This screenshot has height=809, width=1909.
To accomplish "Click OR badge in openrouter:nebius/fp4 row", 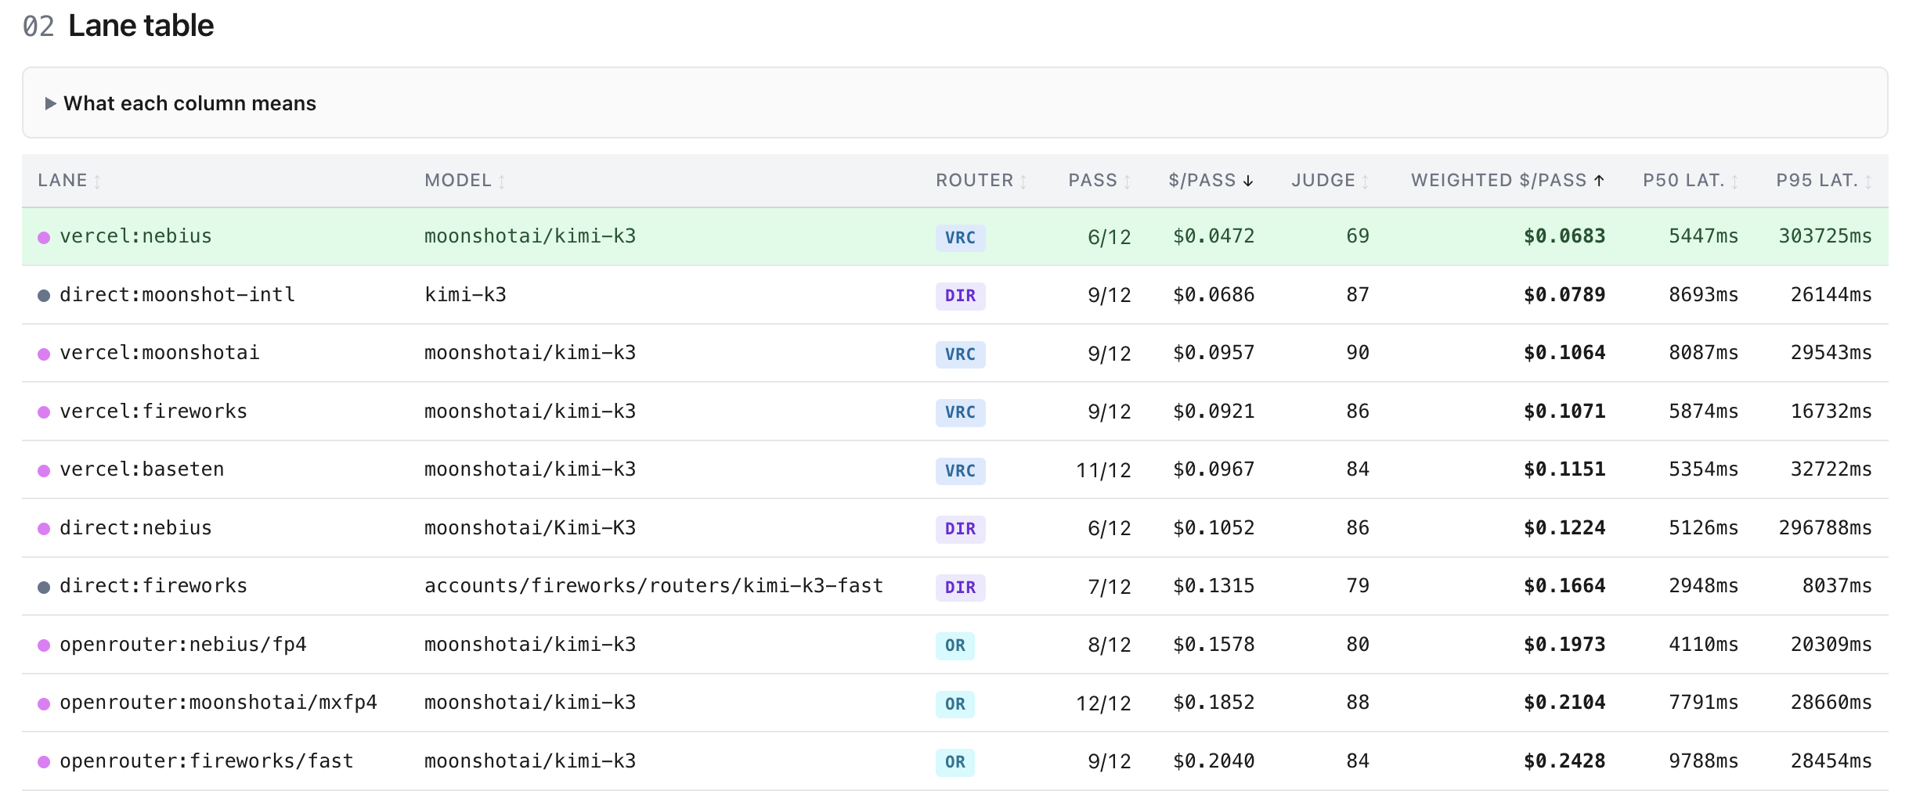I will pos(955,645).
